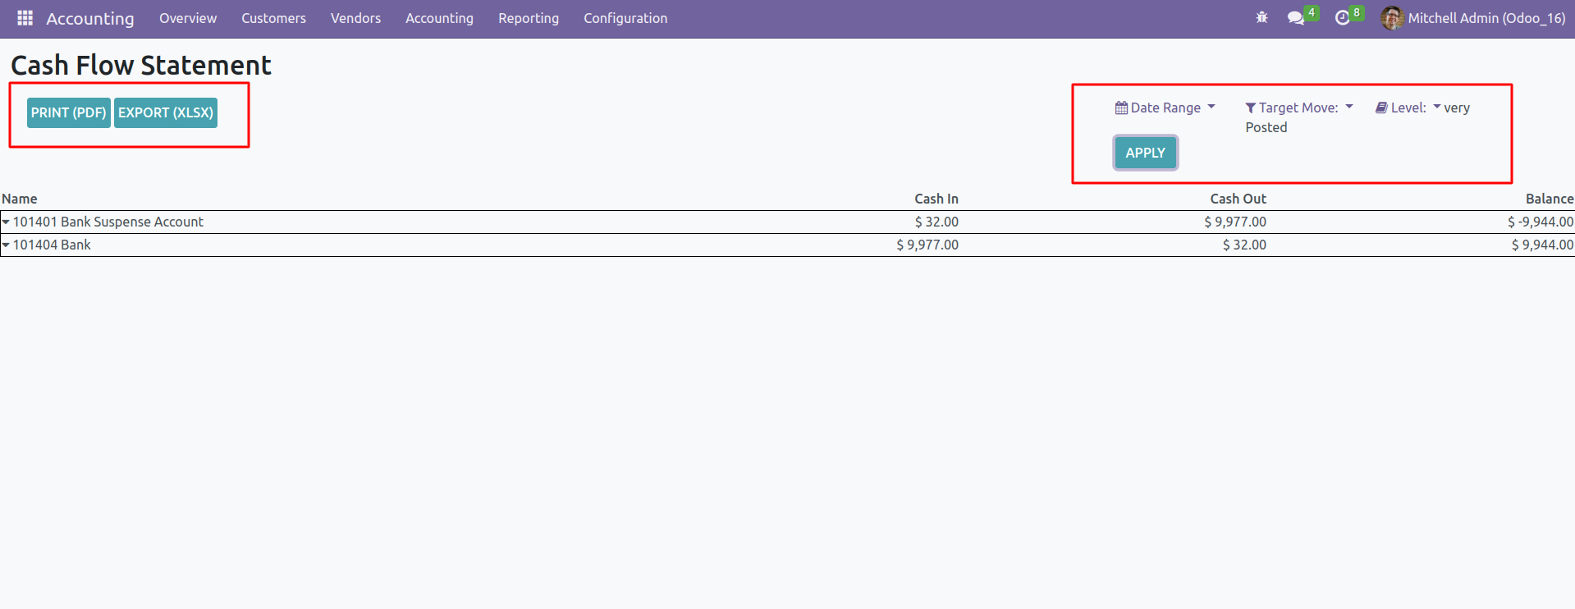1575x609 pixels.
Task: Open the Configuration menu
Action: click(625, 18)
